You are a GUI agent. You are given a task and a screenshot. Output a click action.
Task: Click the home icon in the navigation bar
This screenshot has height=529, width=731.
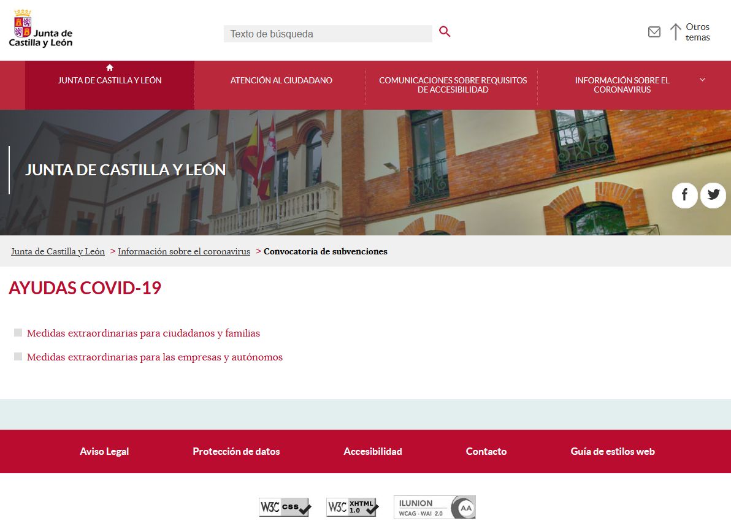coord(110,67)
